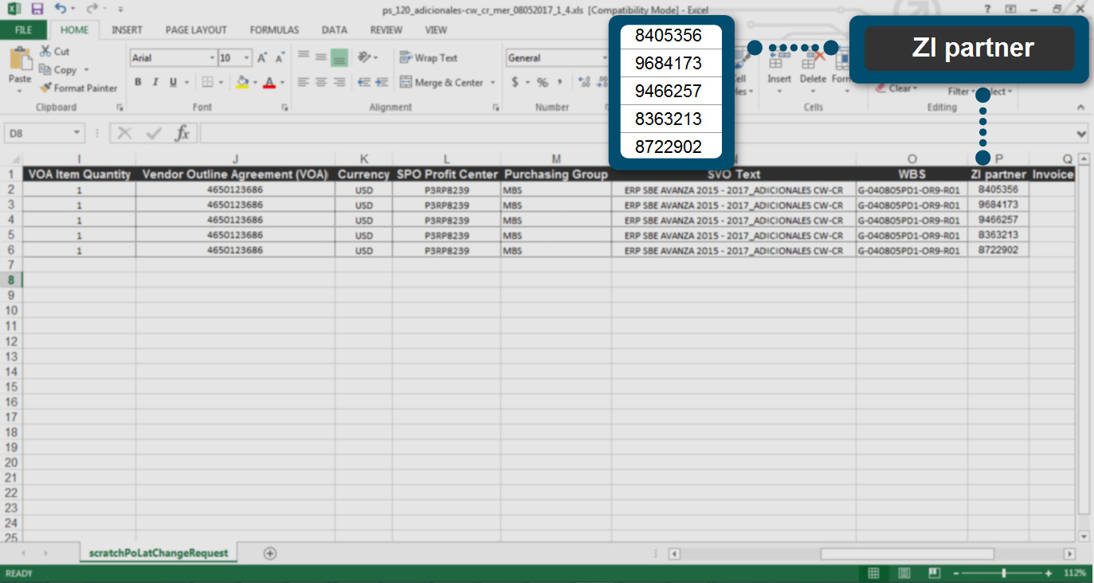Click the Cut scissors icon

45,51
